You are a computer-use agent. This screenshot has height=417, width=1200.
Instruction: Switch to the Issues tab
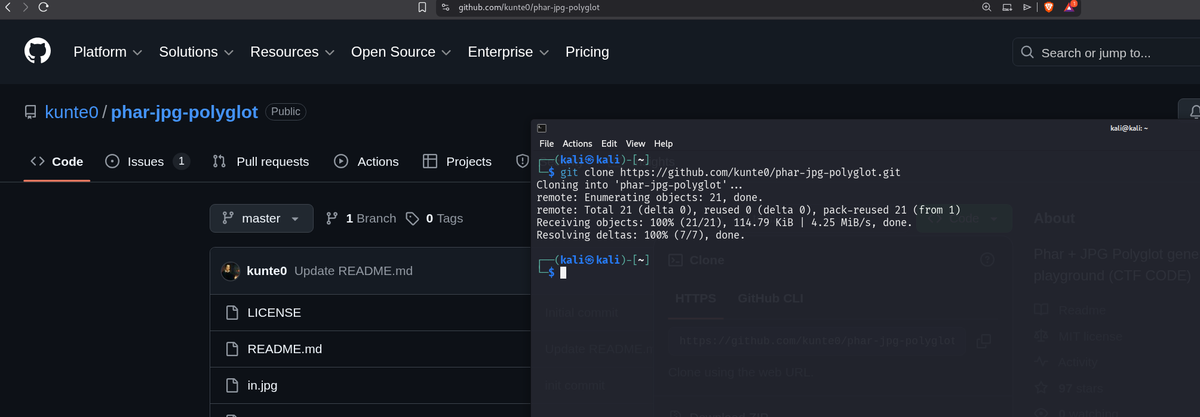pyautogui.click(x=146, y=162)
